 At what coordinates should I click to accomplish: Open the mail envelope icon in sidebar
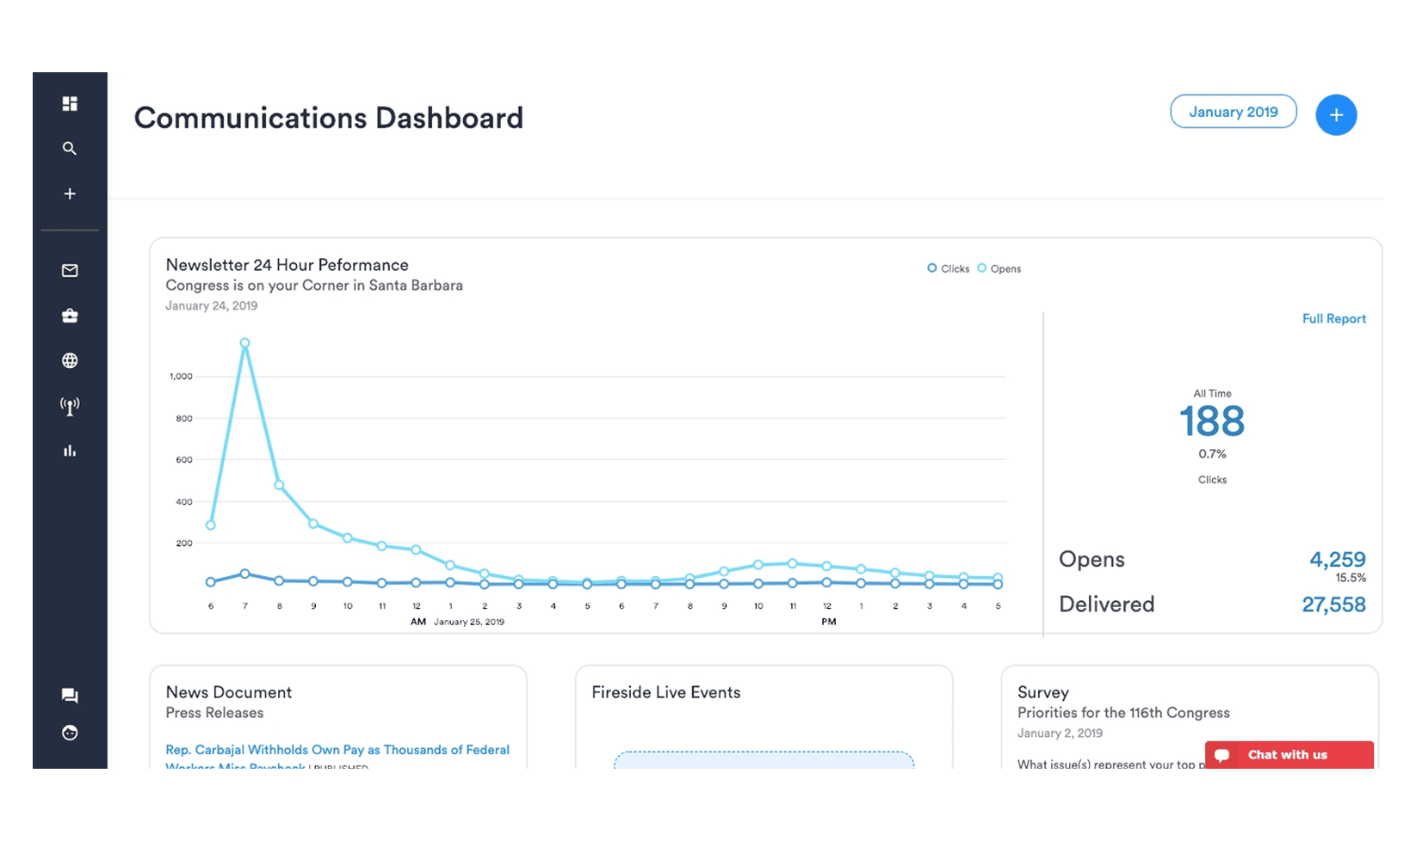click(x=70, y=271)
